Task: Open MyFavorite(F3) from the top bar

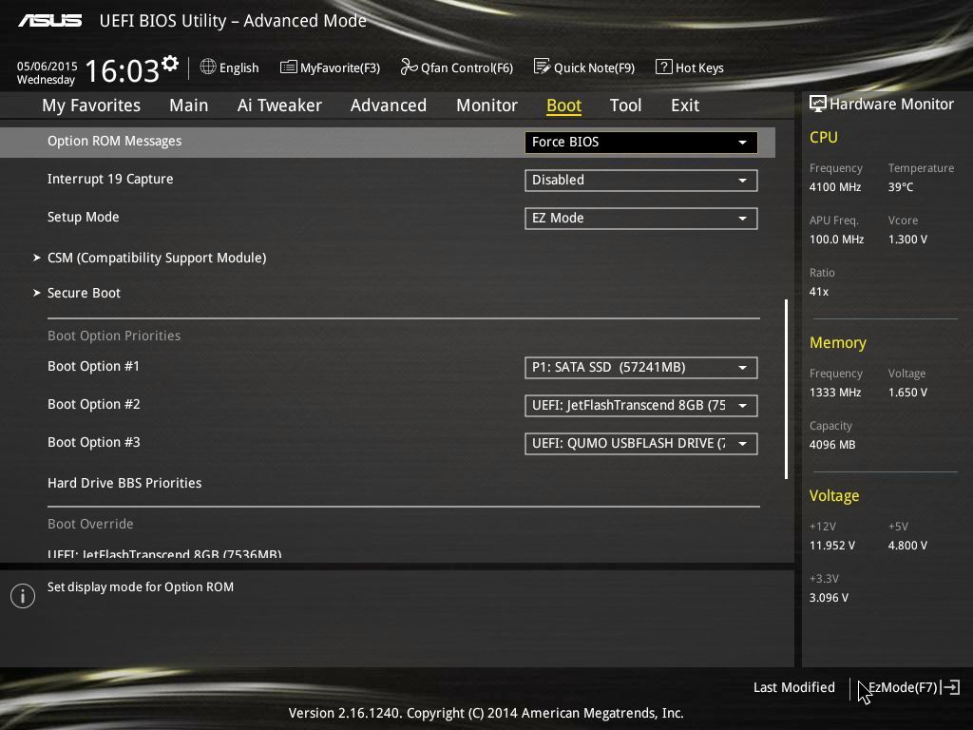Action: tap(330, 67)
